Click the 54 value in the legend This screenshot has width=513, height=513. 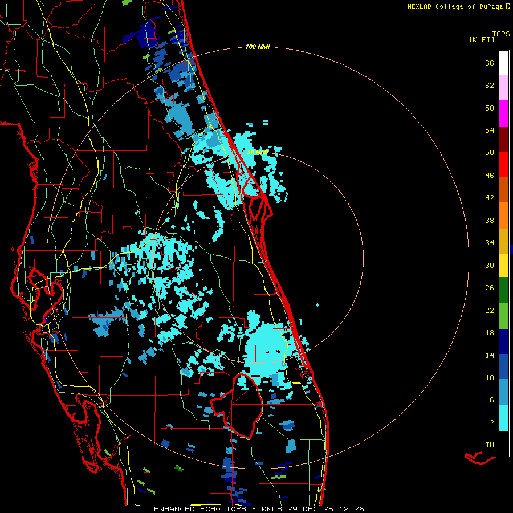coord(490,130)
